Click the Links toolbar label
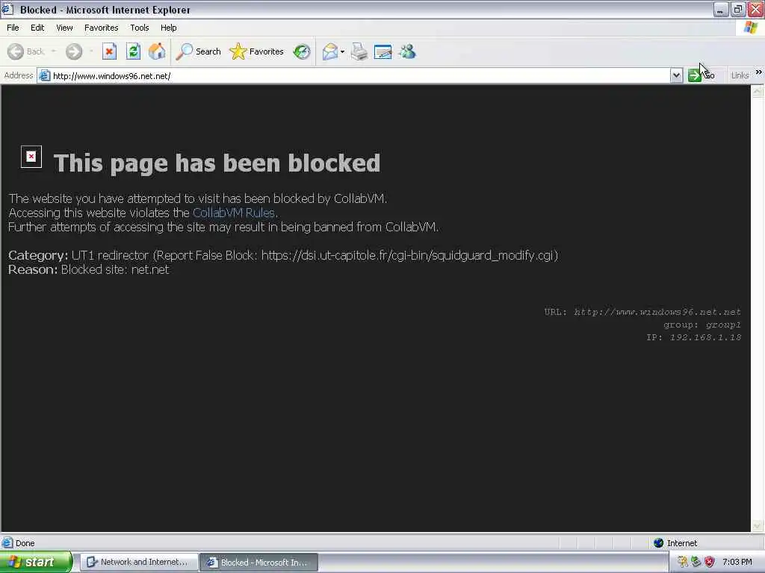 coord(740,75)
